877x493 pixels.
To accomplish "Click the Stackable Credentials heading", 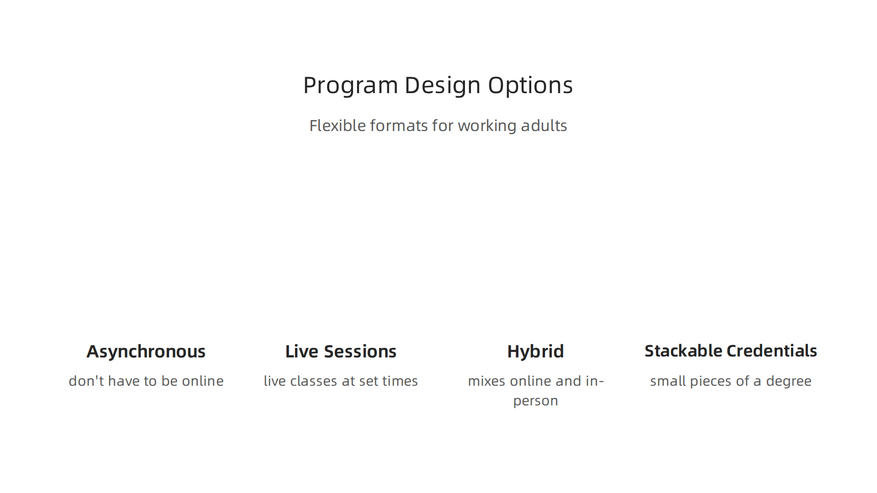I will click(x=731, y=351).
